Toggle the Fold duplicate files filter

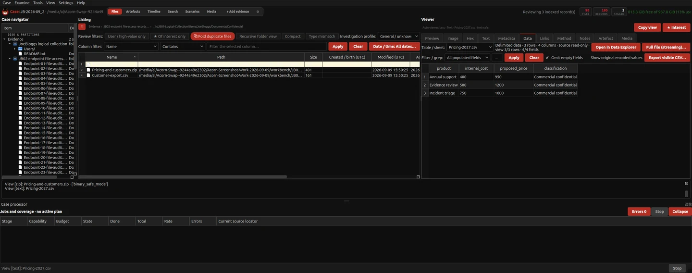tap(212, 36)
